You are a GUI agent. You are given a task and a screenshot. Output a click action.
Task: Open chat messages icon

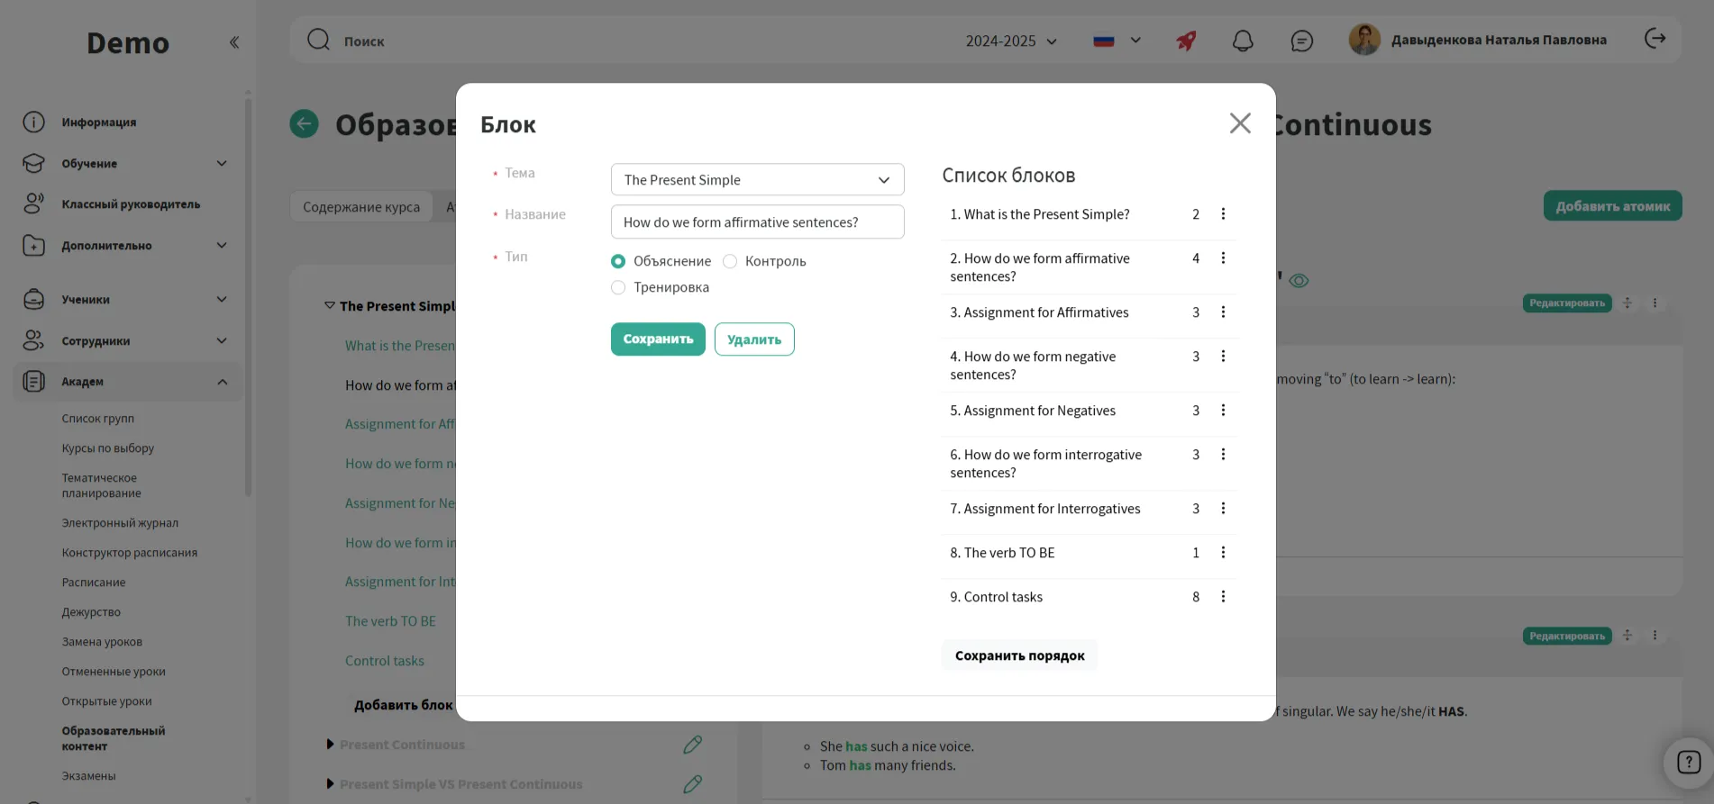(x=1301, y=41)
